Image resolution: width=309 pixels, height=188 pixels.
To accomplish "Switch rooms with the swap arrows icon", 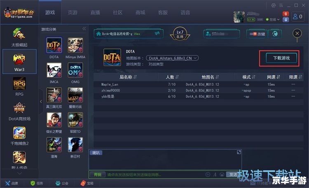I will pyautogui.click(x=157, y=33).
